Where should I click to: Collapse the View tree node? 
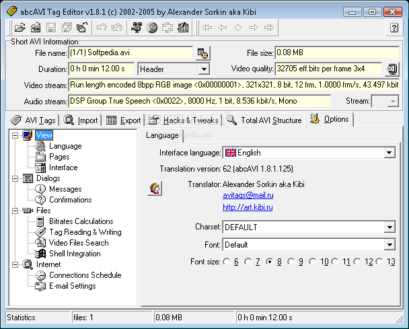(x=15, y=135)
